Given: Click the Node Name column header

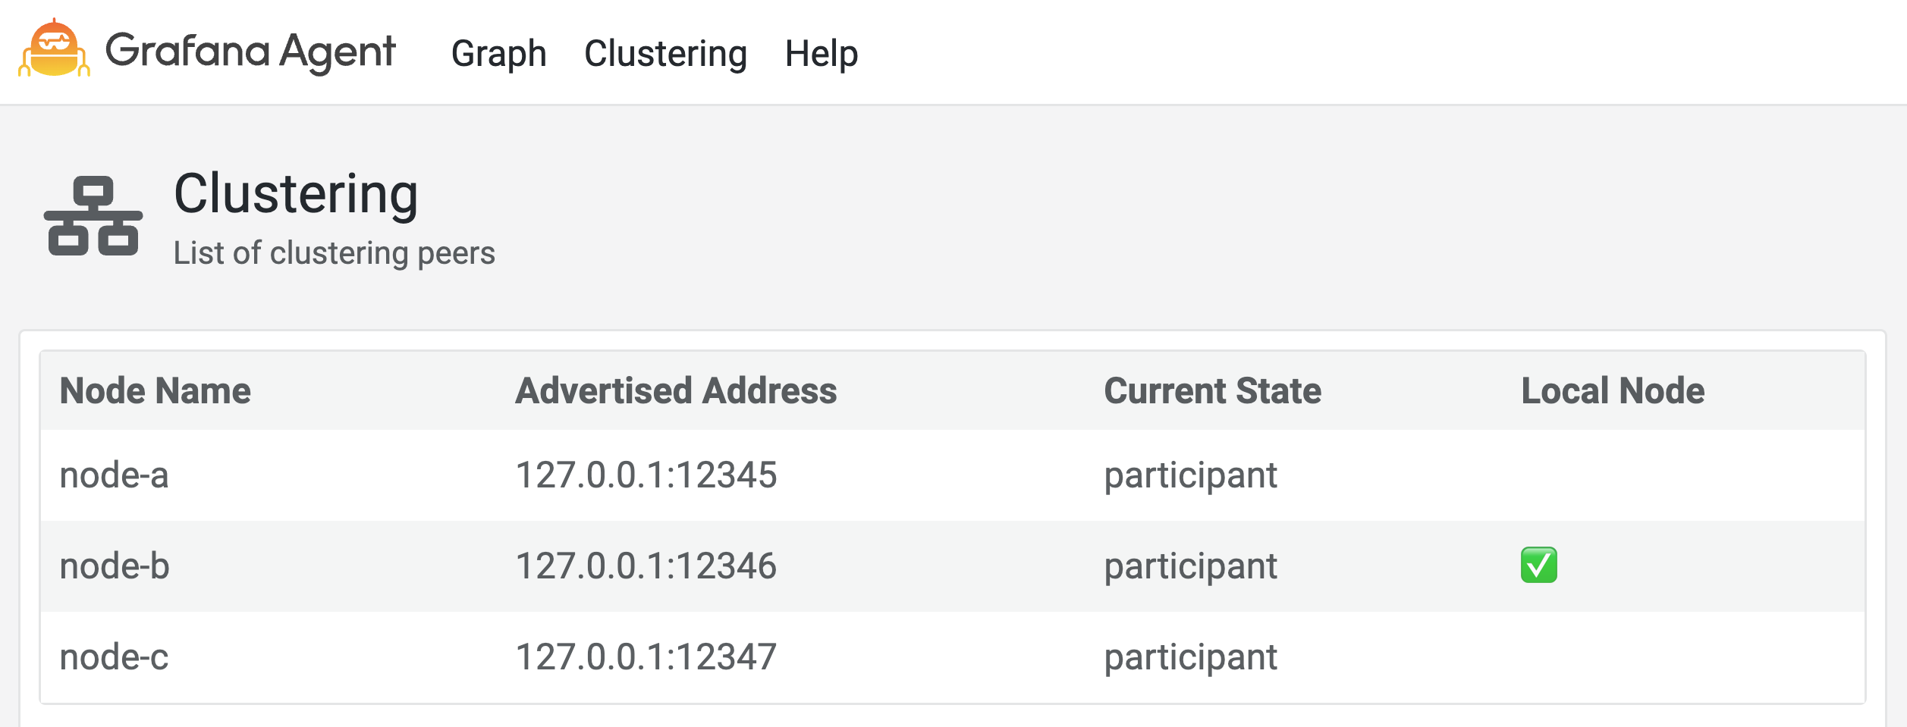Looking at the screenshot, I should (x=155, y=390).
